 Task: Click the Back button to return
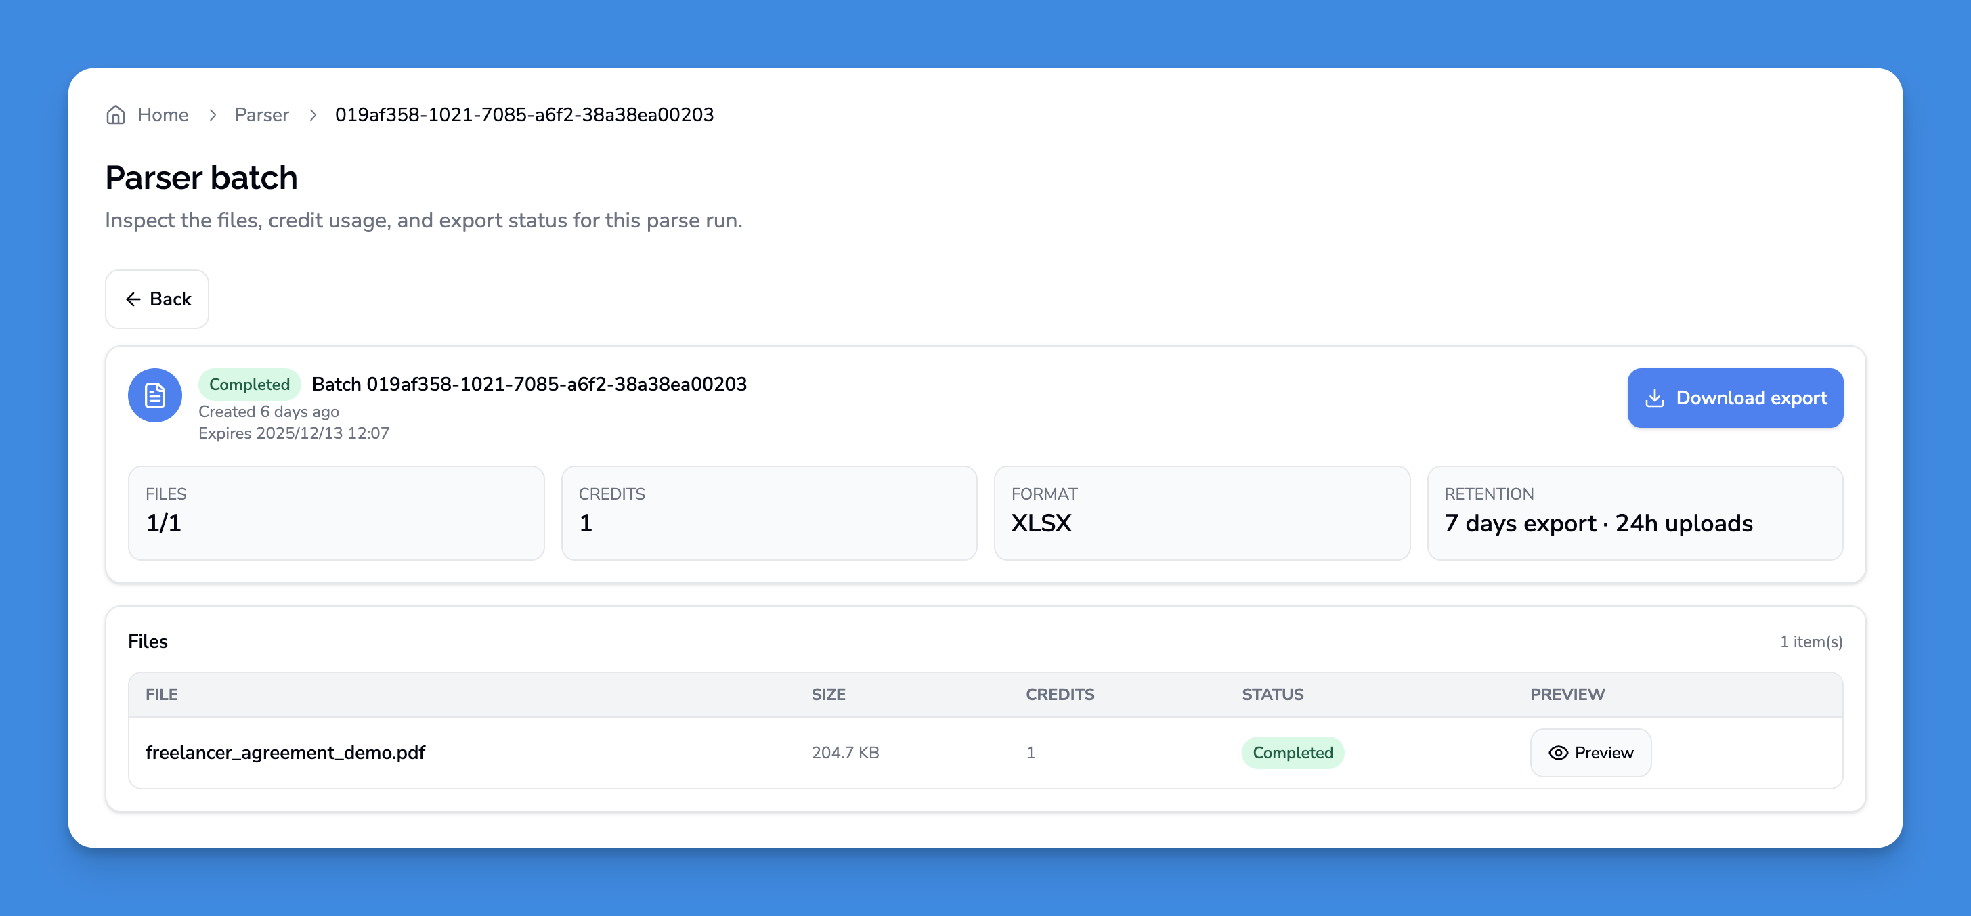[x=157, y=299]
